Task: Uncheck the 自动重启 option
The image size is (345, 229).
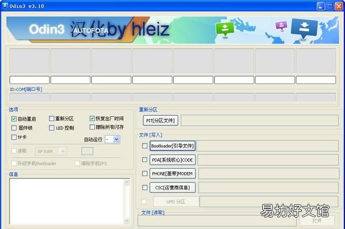Action: 14,119
